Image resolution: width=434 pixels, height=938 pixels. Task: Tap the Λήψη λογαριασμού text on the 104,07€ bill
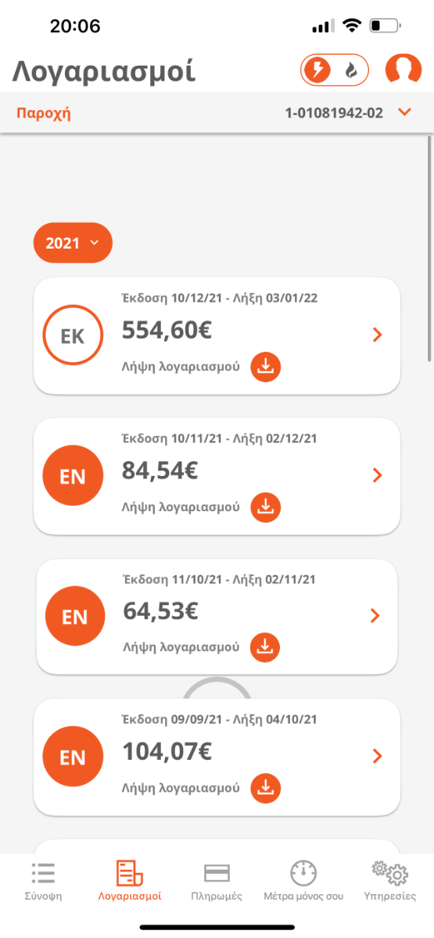click(x=181, y=788)
